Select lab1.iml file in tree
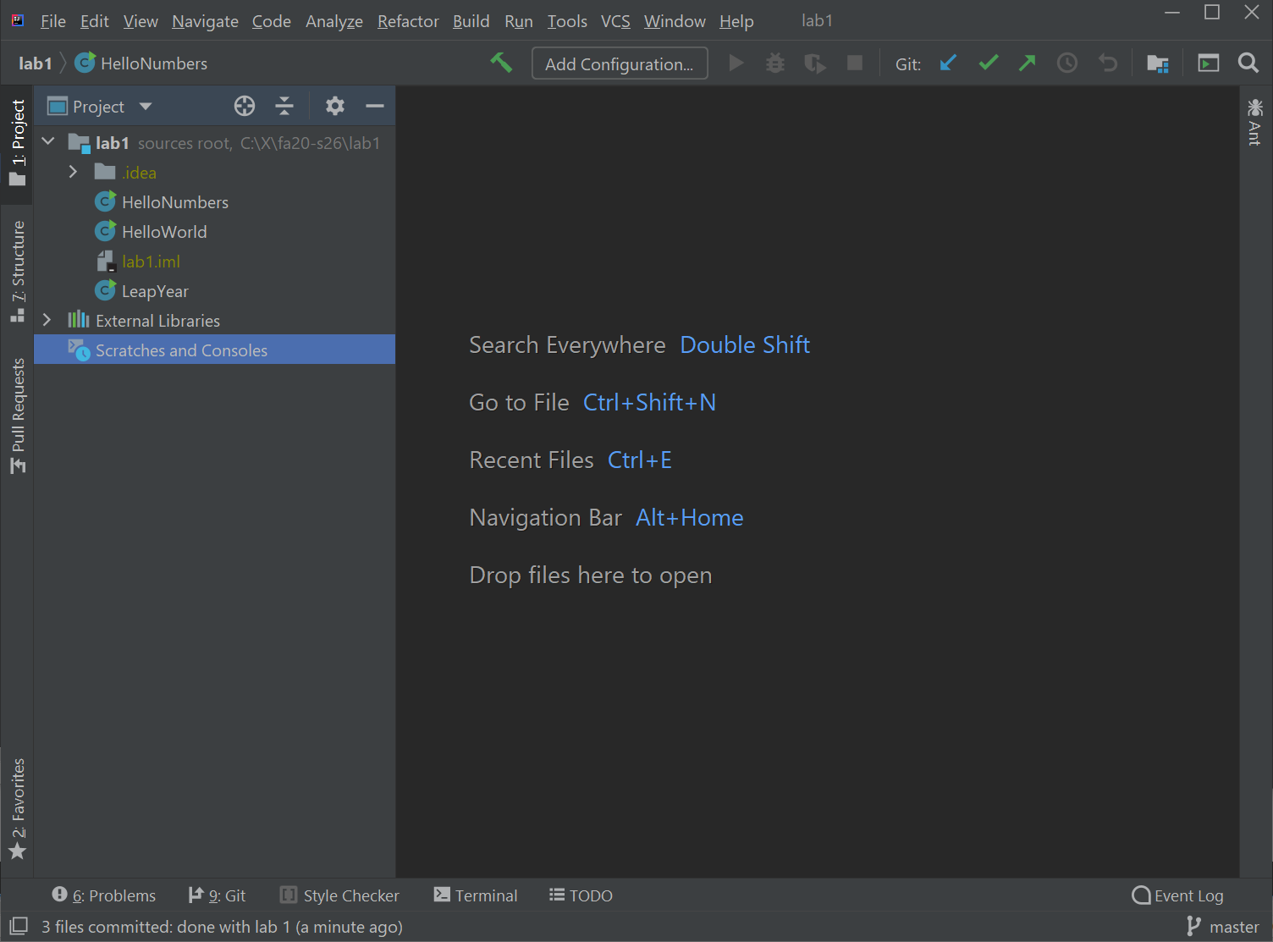This screenshot has height=942, width=1273. [x=138, y=261]
